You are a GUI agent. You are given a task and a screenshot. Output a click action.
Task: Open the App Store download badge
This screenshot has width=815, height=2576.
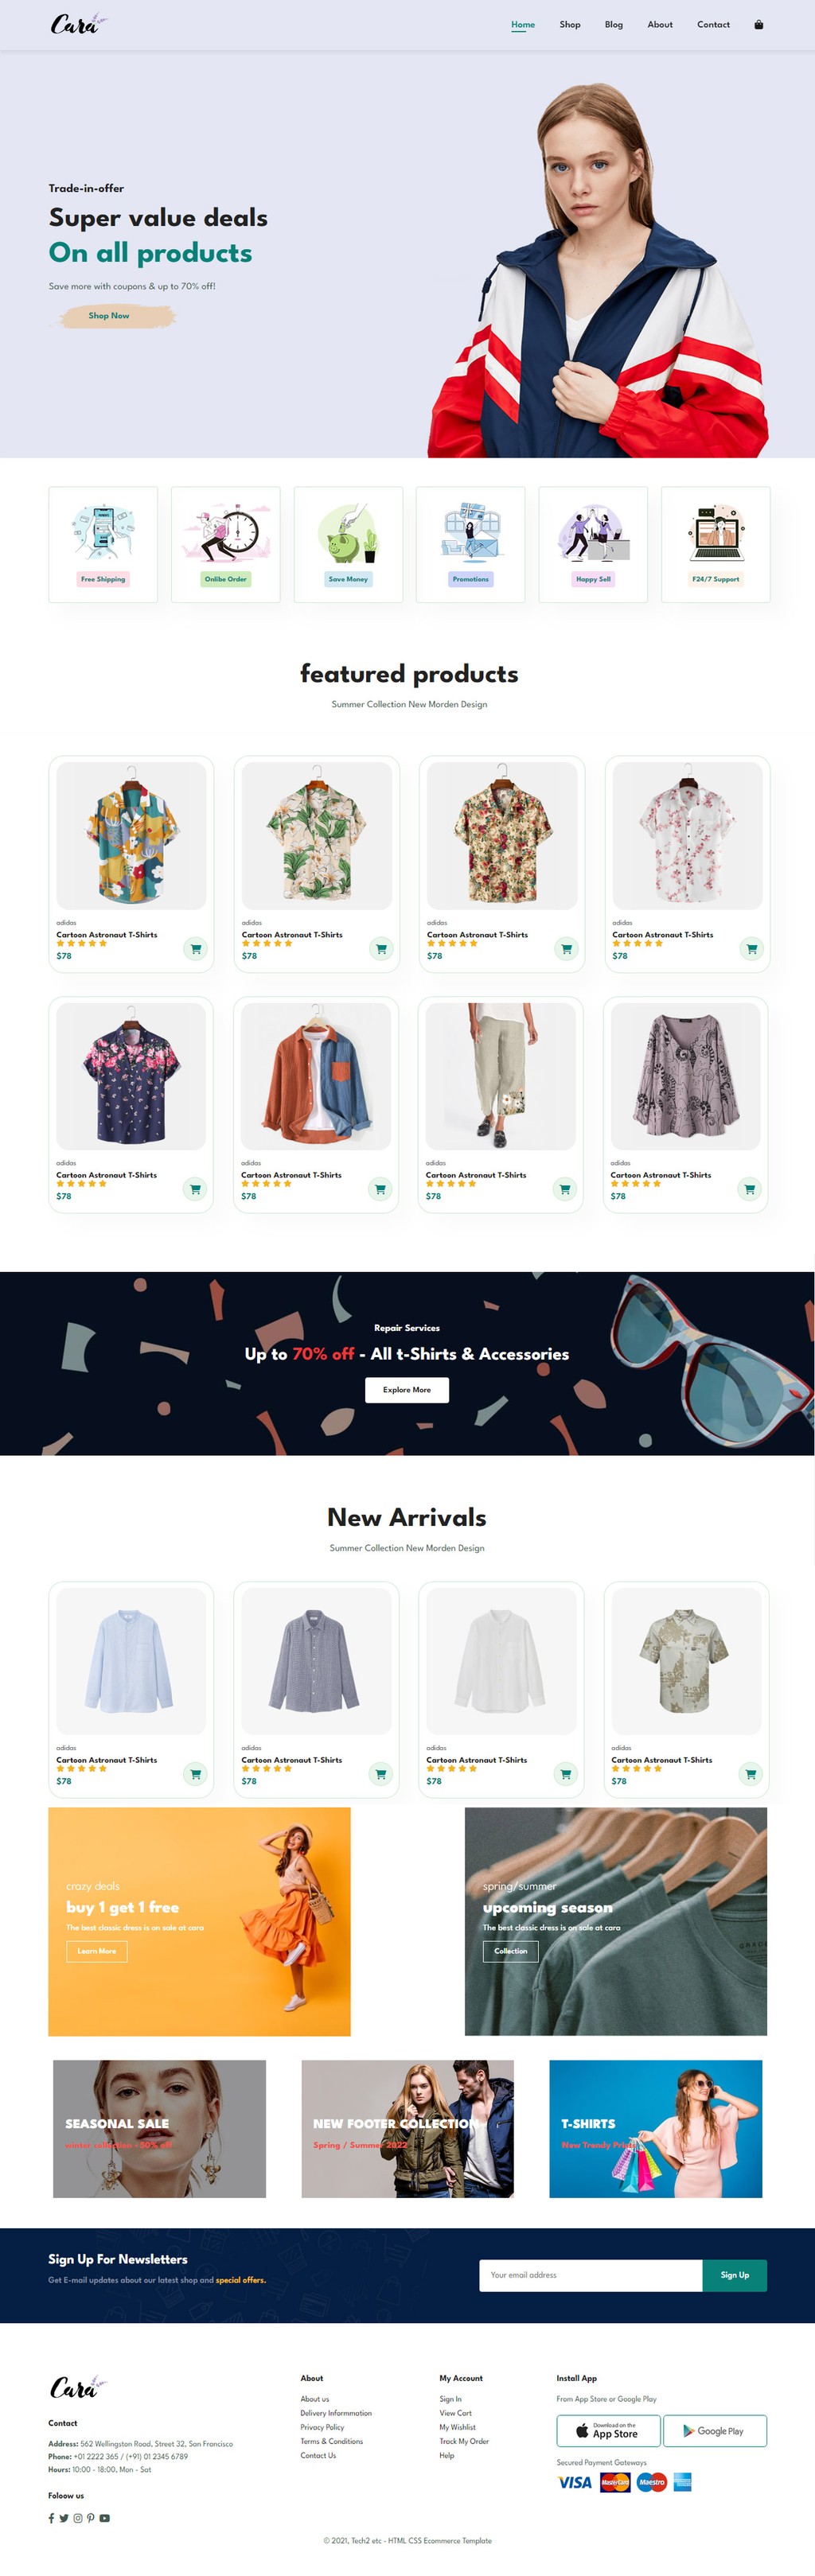coord(609,2430)
